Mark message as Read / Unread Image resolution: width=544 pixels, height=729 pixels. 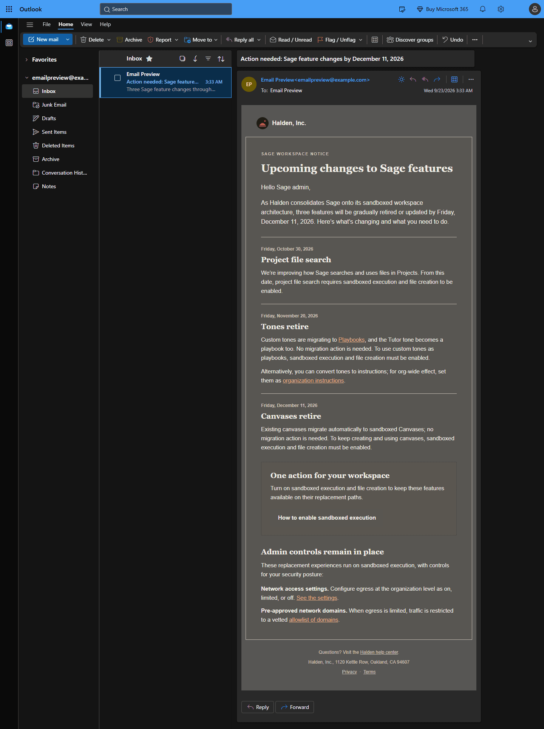coord(291,40)
